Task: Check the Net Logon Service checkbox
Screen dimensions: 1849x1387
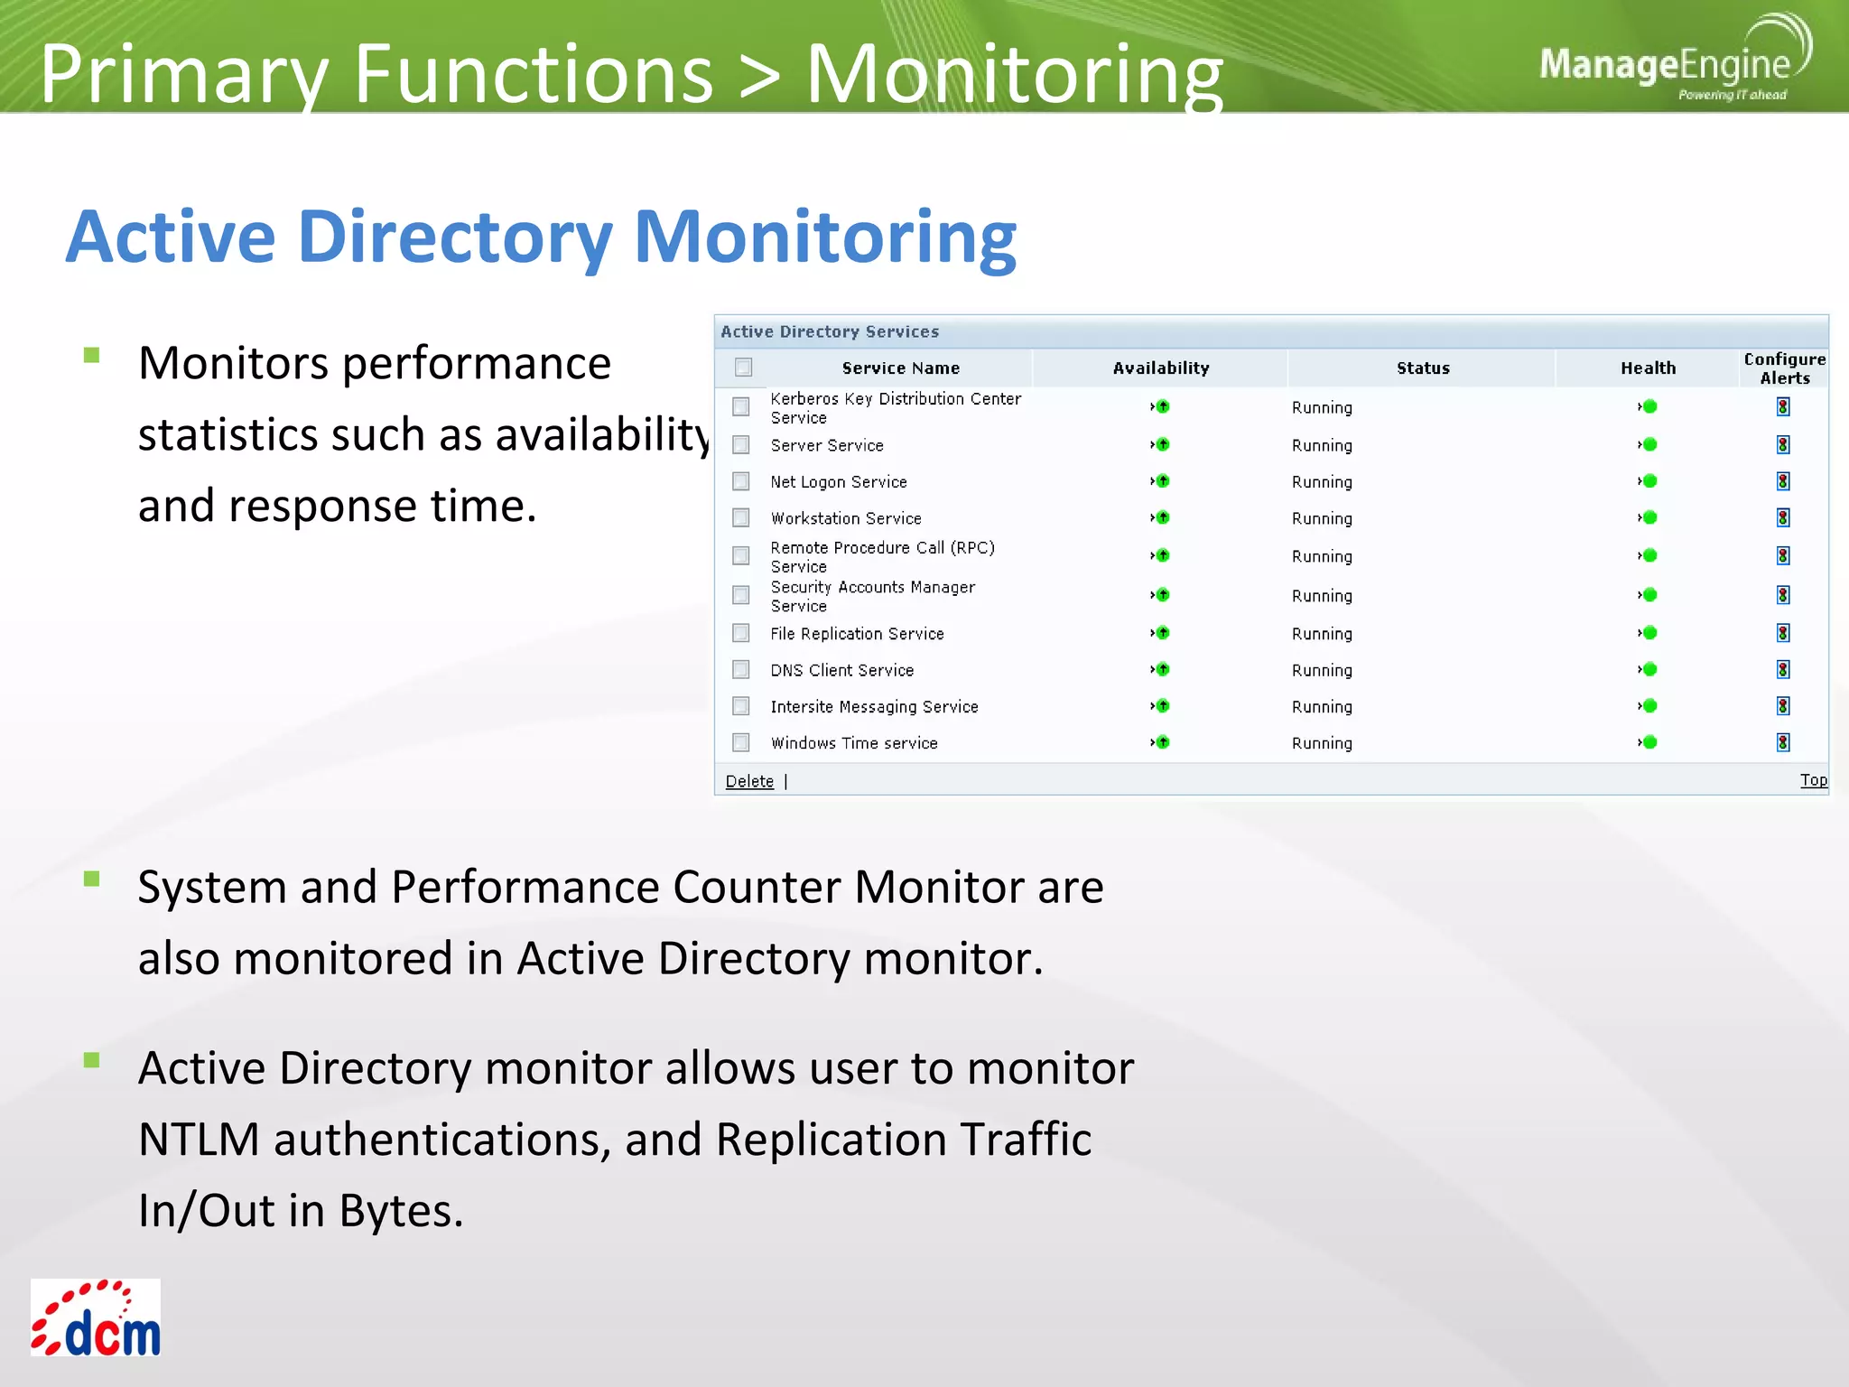Action: pos(741,481)
